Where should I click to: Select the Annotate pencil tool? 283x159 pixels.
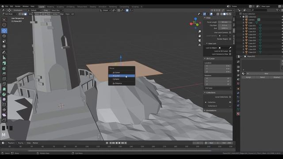pos(4,52)
